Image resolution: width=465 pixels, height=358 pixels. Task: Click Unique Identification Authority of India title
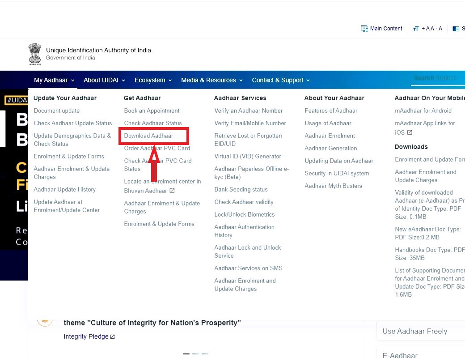[x=98, y=50]
